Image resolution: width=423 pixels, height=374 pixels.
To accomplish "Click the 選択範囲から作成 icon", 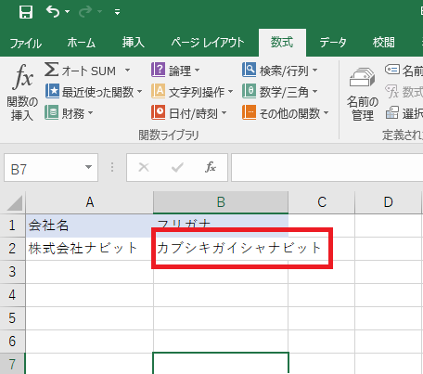I will [392, 112].
